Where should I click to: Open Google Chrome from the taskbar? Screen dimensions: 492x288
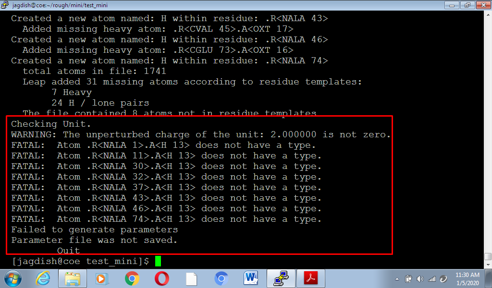(x=132, y=278)
